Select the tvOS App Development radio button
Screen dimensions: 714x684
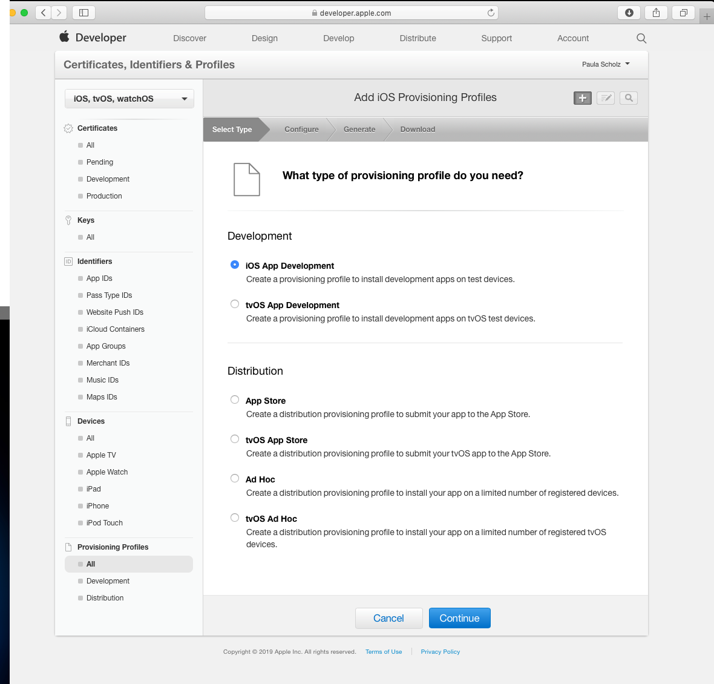tap(235, 304)
